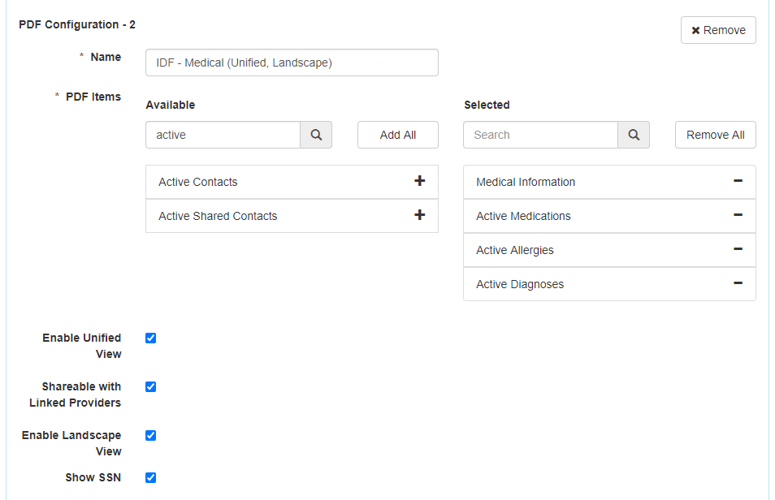Remove Active Allergies using its minus icon

click(x=737, y=249)
